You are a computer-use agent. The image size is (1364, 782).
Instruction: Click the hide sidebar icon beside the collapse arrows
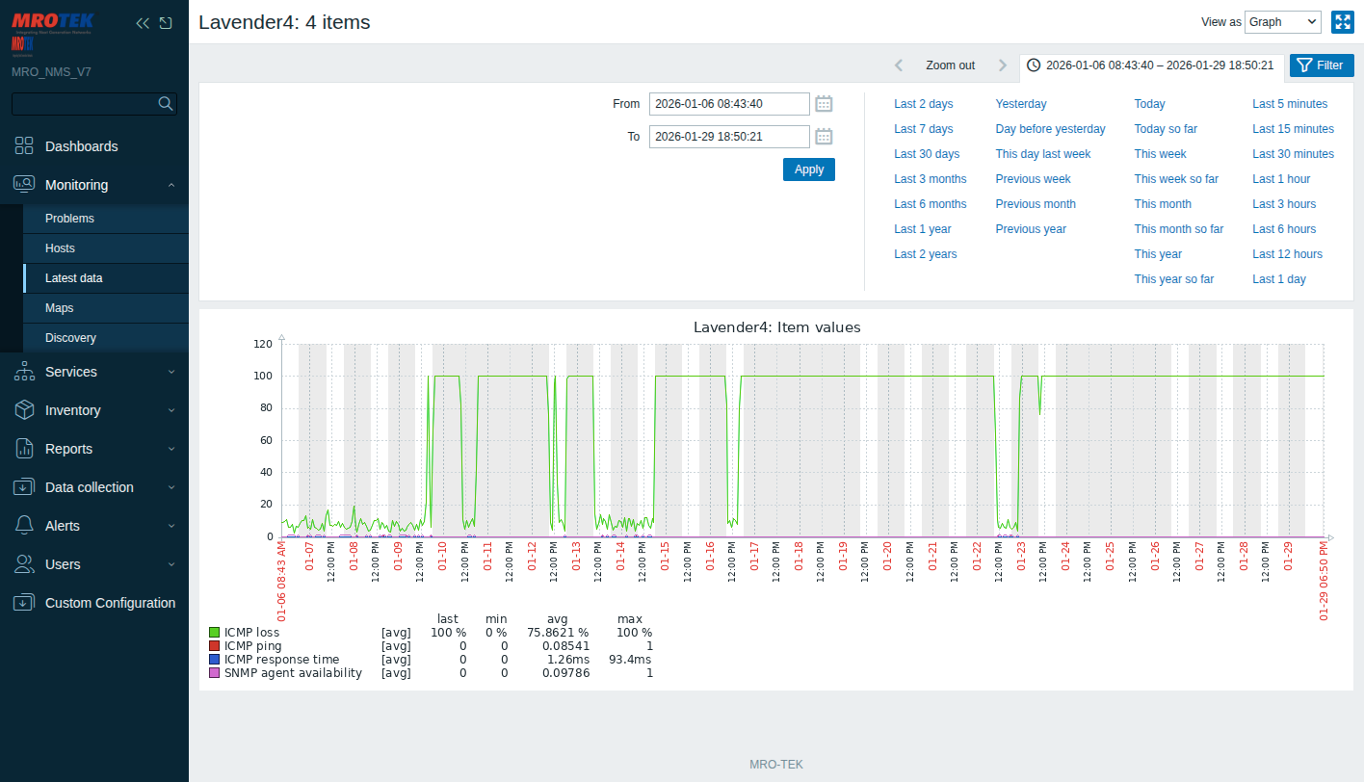pyautogui.click(x=166, y=23)
